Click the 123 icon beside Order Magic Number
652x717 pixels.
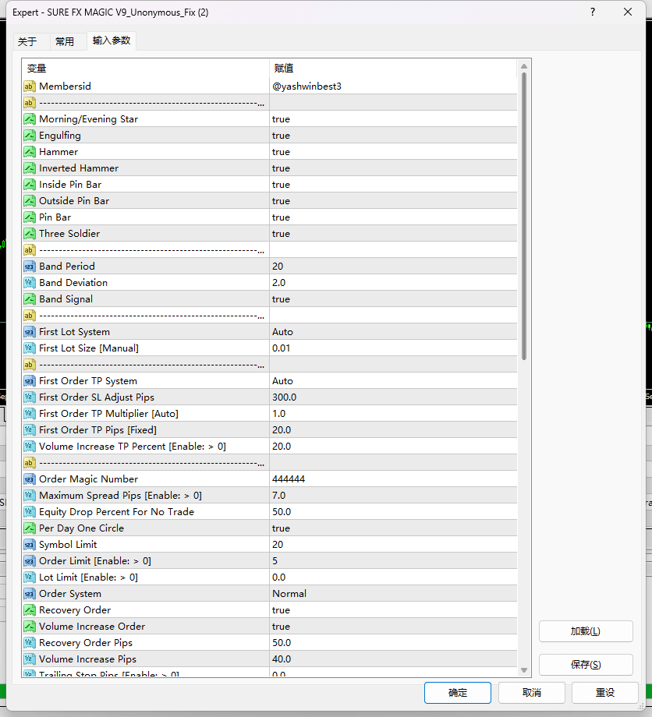click(x=30, y=479)
